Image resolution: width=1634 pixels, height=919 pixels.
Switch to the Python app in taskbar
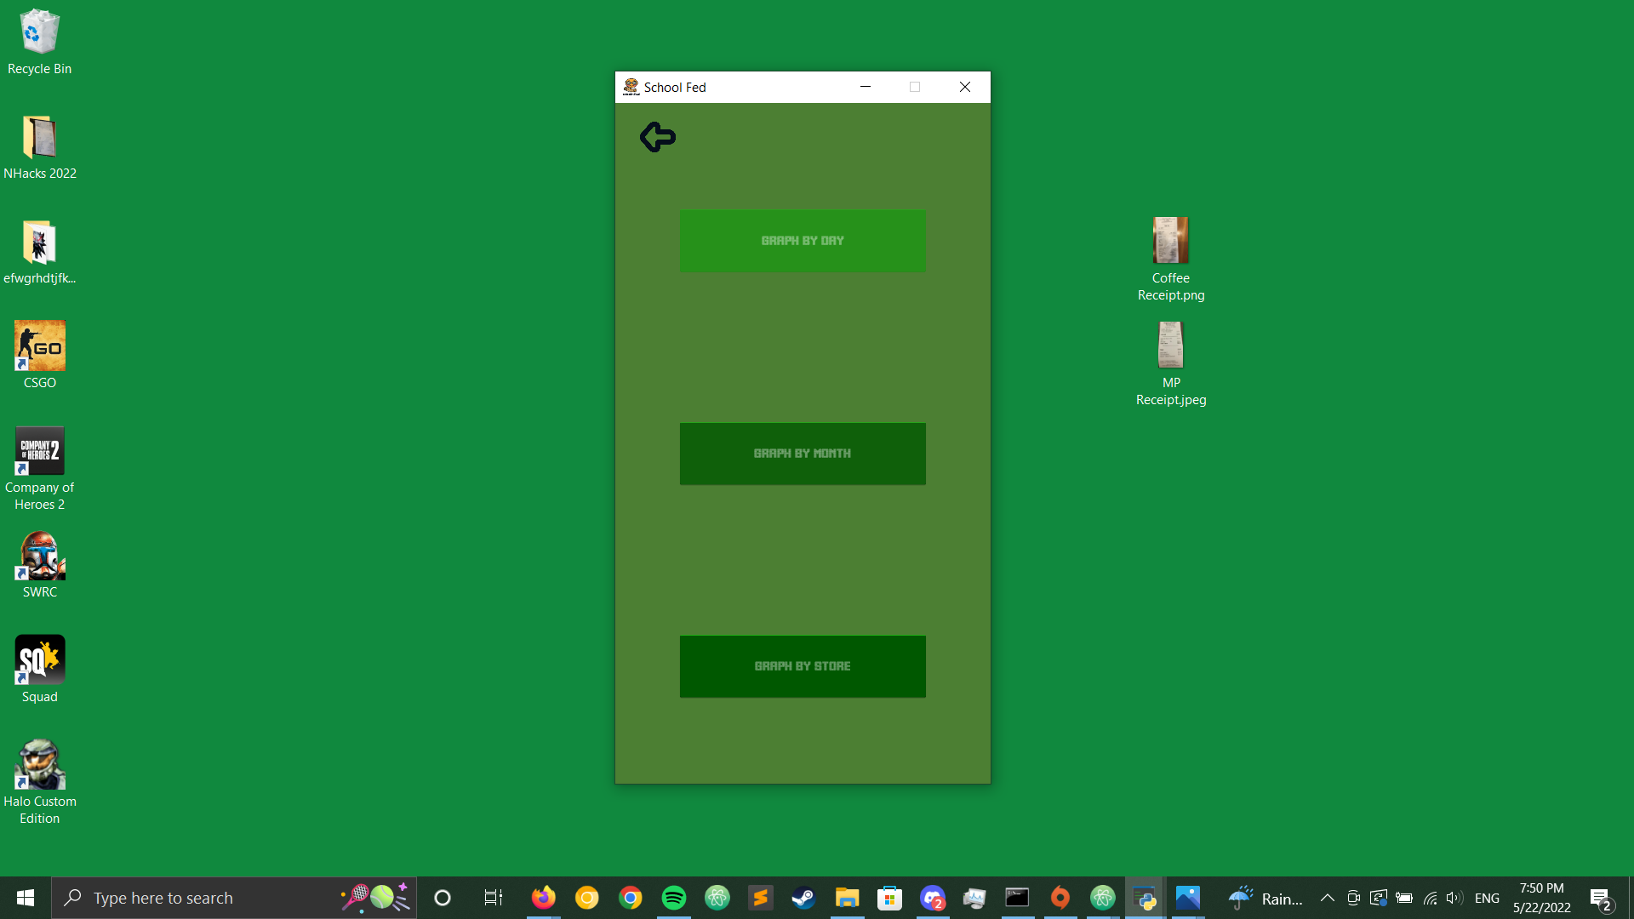(x=1145, y=898)
